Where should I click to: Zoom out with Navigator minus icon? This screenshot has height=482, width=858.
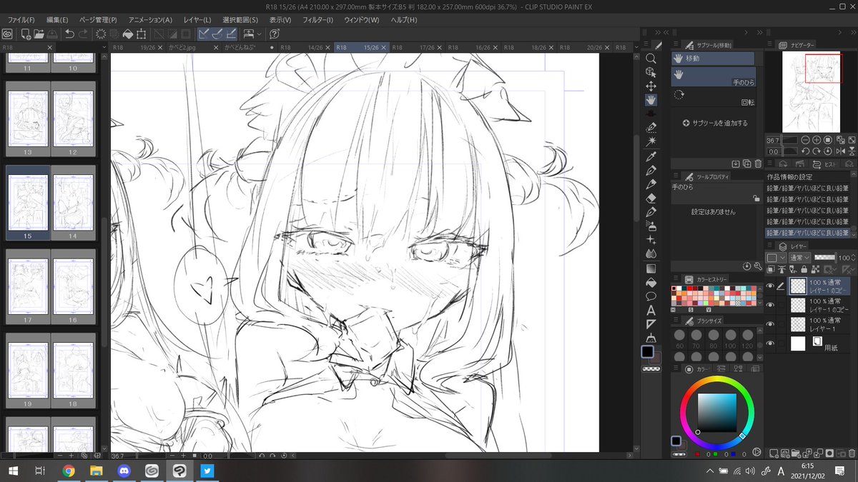(x=805, y=140)
